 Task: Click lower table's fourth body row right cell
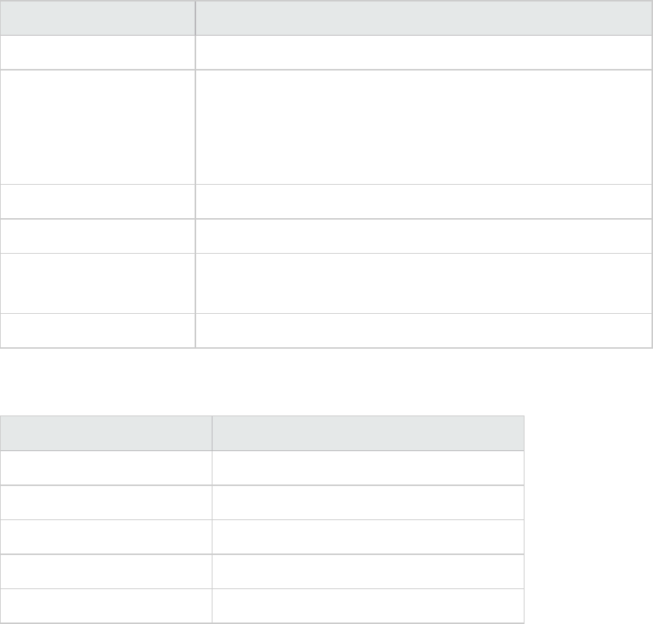[x=368, y=571]
